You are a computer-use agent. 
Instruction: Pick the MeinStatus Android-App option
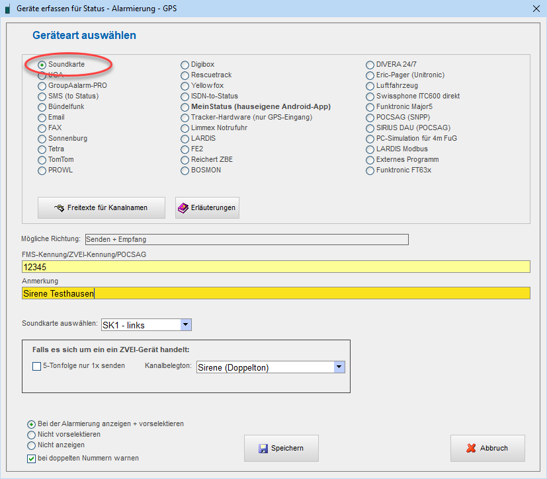click(x=185, y=107)
